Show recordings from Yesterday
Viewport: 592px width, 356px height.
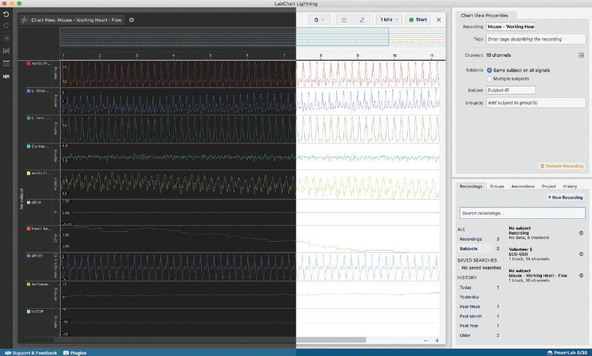[469, 297]
